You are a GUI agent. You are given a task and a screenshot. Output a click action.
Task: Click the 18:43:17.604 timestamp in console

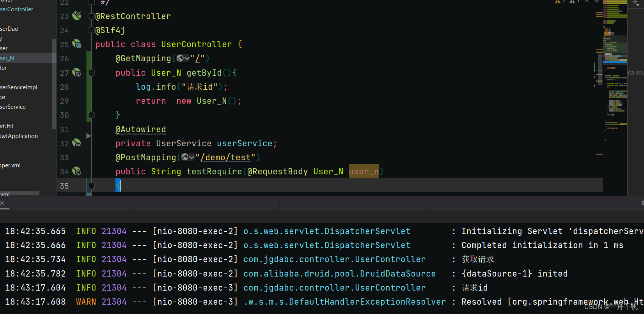pyautogui.click(x=35, y=288)
